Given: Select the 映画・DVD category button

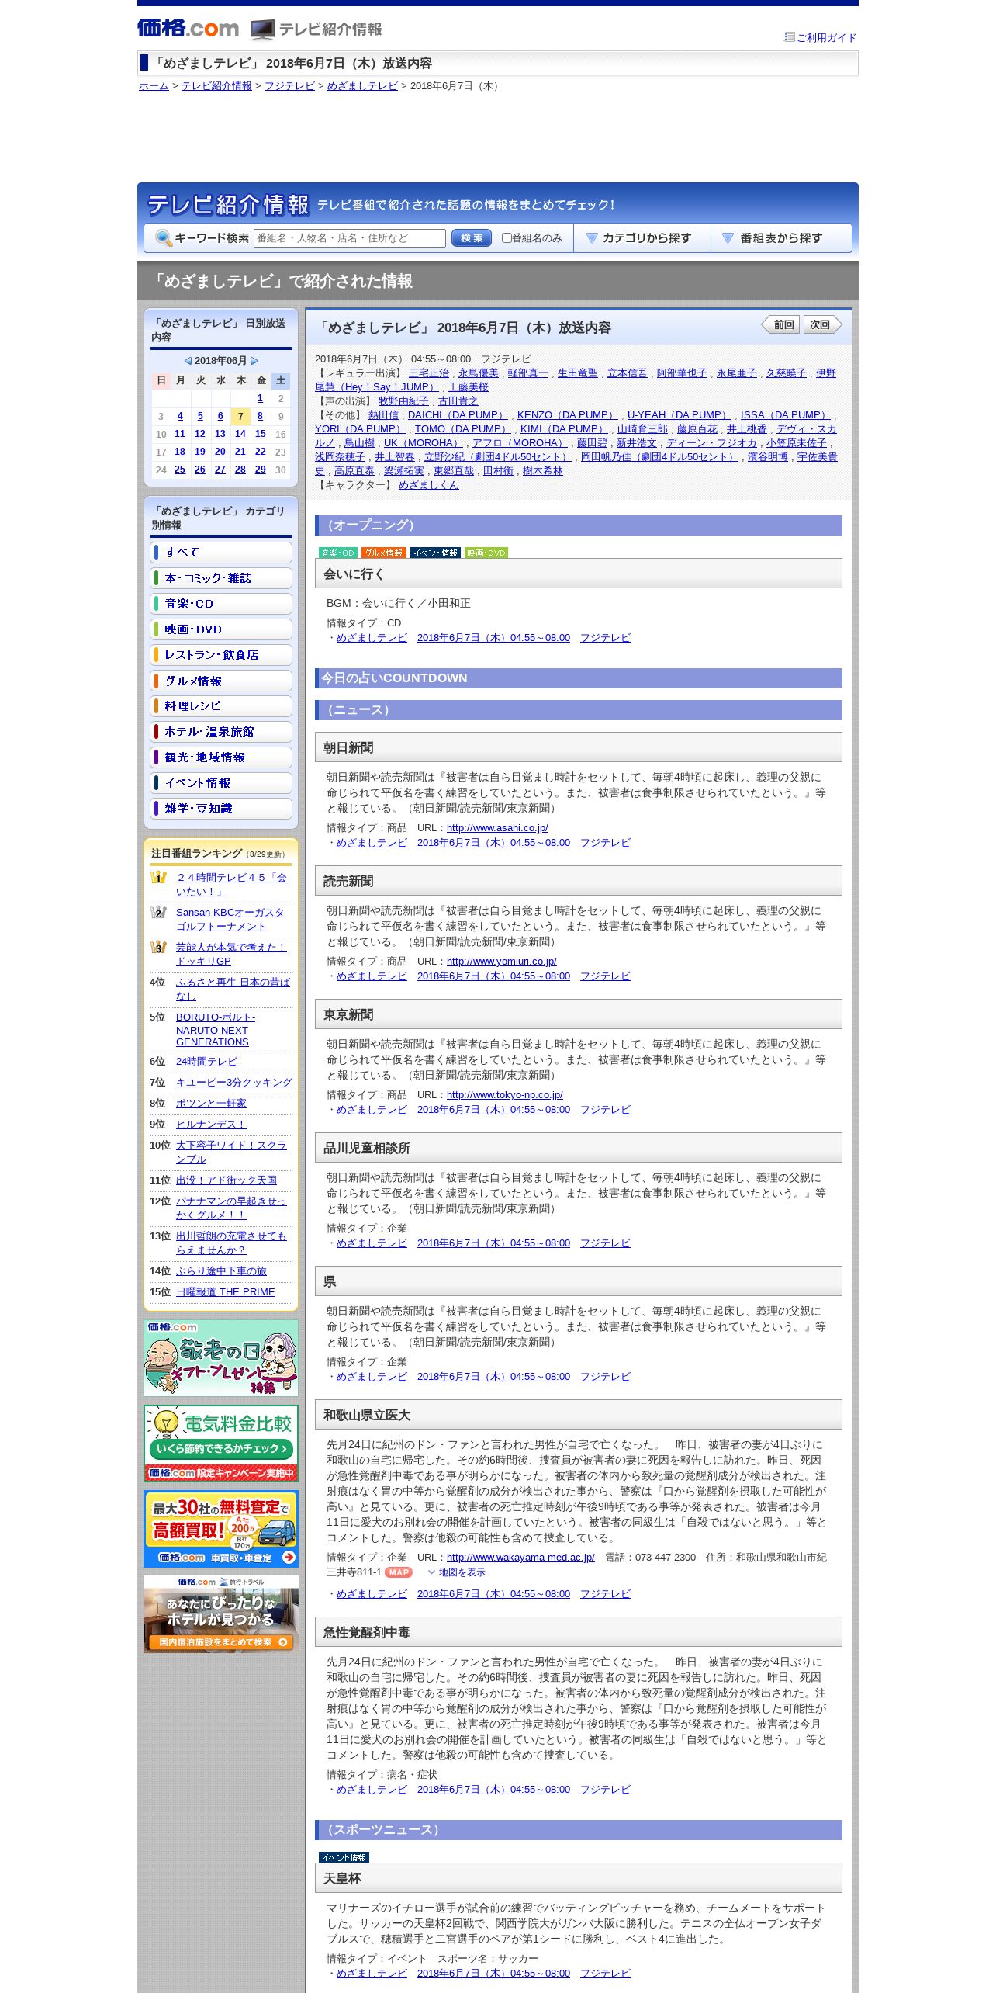Looking at the screenshot, I should (221, 629).
